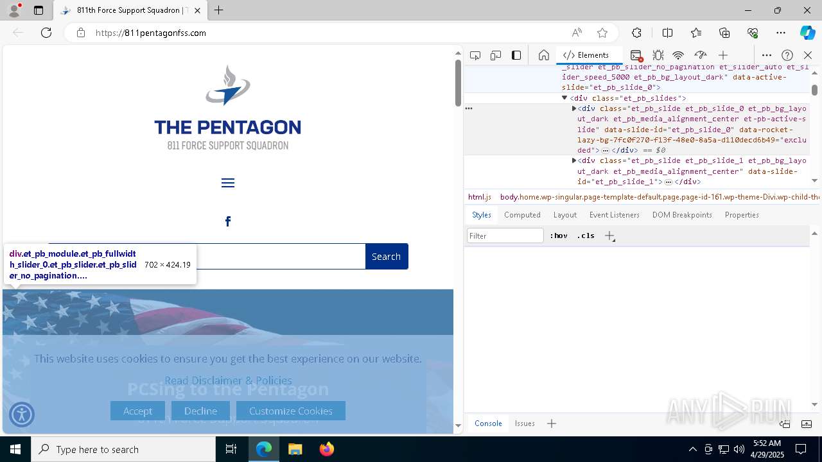This screenshot has height=462, width=822.
Task: Open Collections icon in browser toolbar
Action: pos(724,33)
